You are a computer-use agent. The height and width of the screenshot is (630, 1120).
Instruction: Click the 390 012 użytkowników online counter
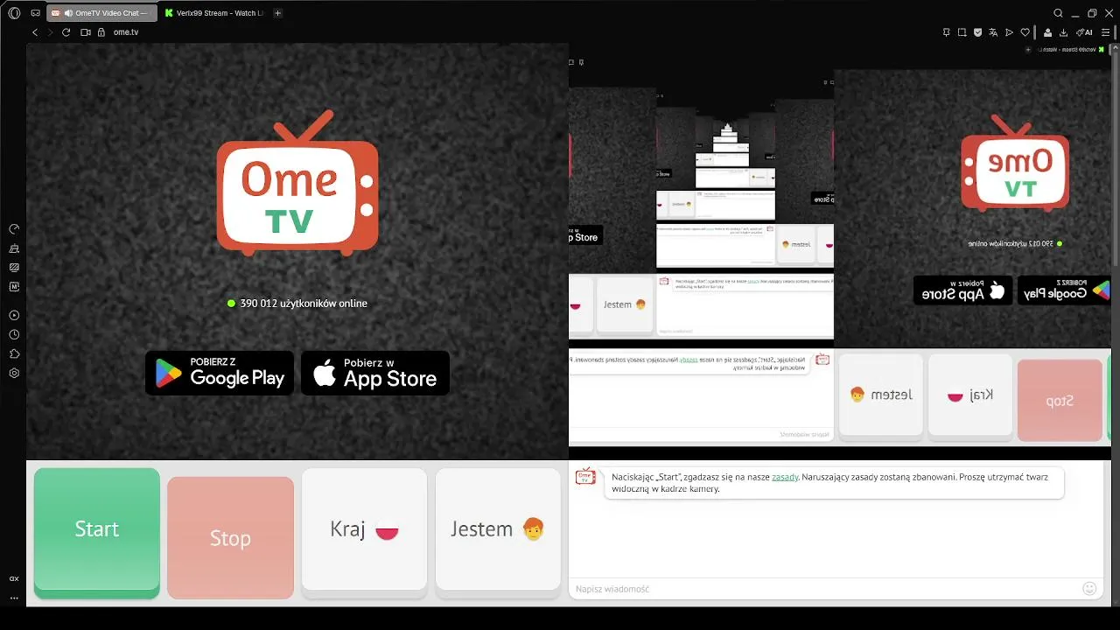coord(297,304)
